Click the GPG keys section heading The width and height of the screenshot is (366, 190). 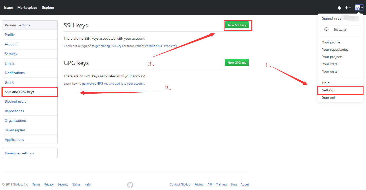tap(76, 63)
